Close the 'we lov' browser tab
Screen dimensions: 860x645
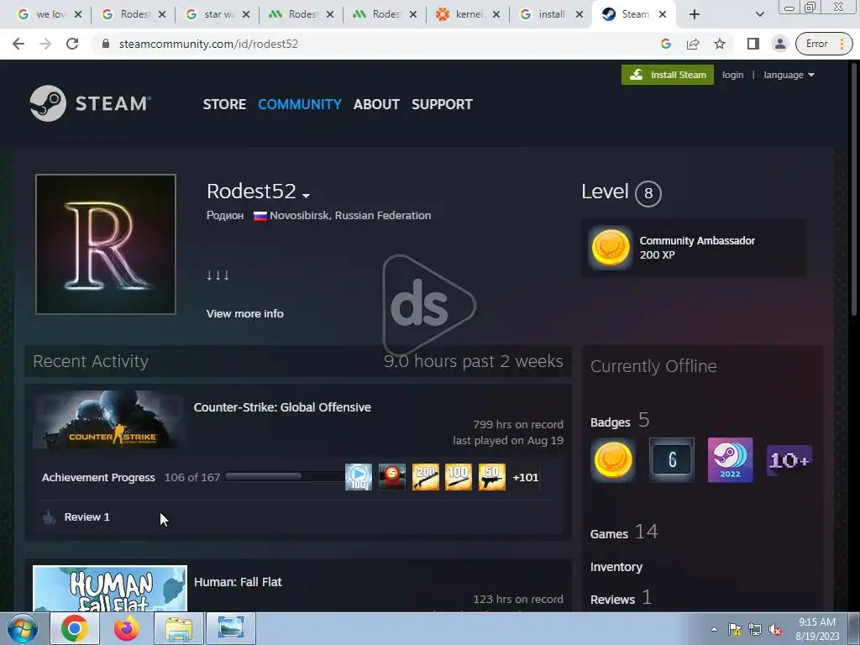pyautogui.click(x=78, y=15)
